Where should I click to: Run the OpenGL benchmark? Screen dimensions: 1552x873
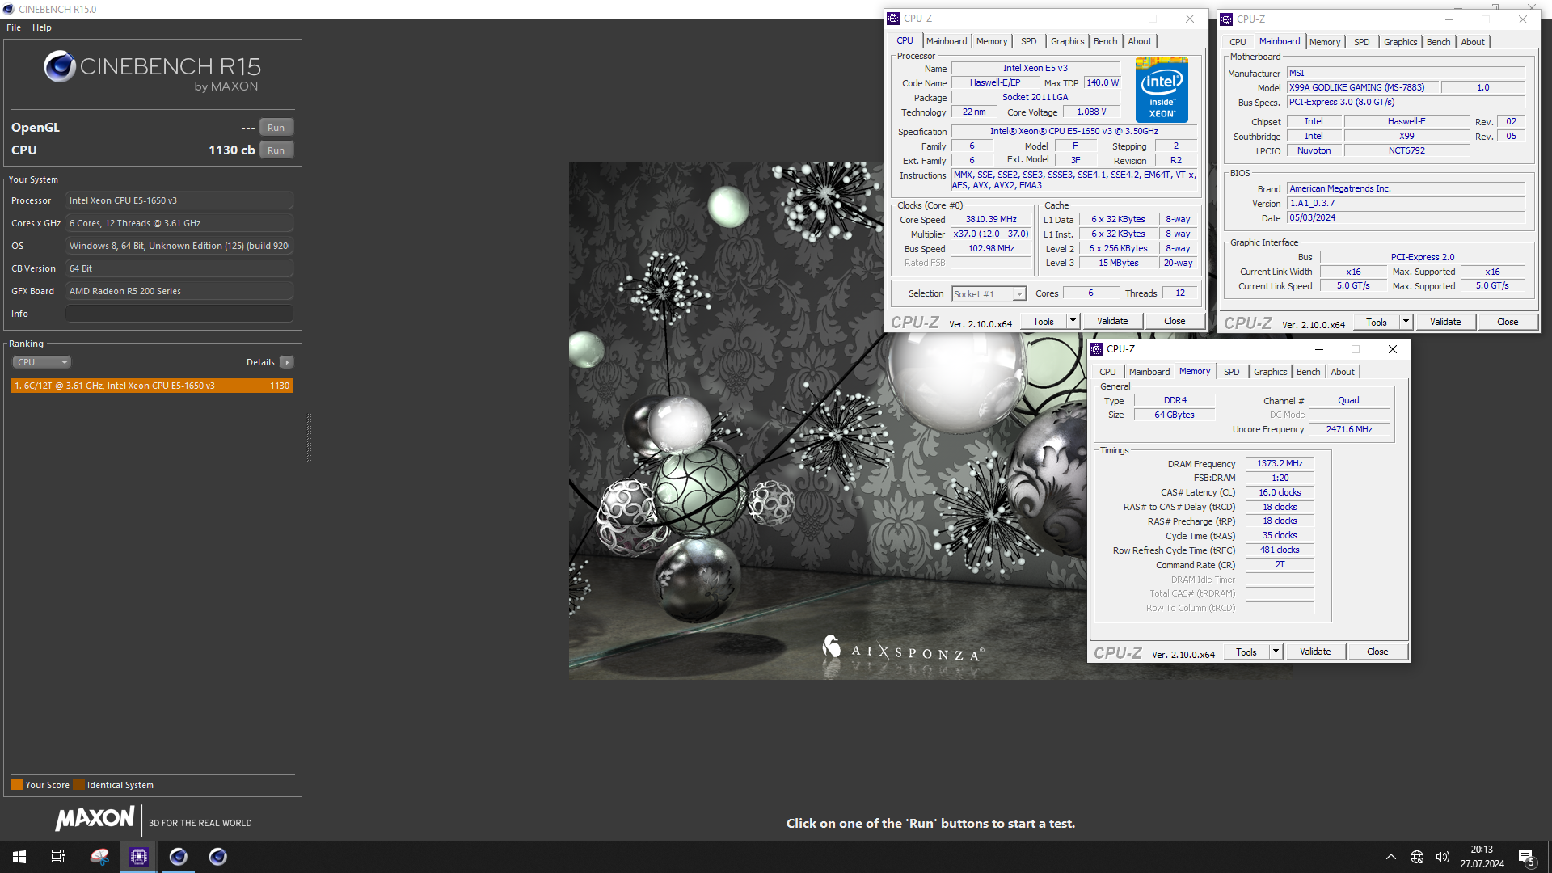276,128
